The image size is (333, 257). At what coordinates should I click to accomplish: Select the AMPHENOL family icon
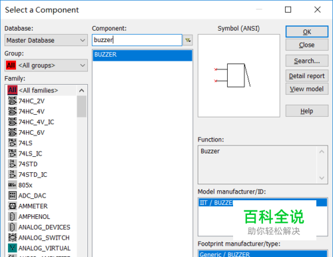coord(12,216)
